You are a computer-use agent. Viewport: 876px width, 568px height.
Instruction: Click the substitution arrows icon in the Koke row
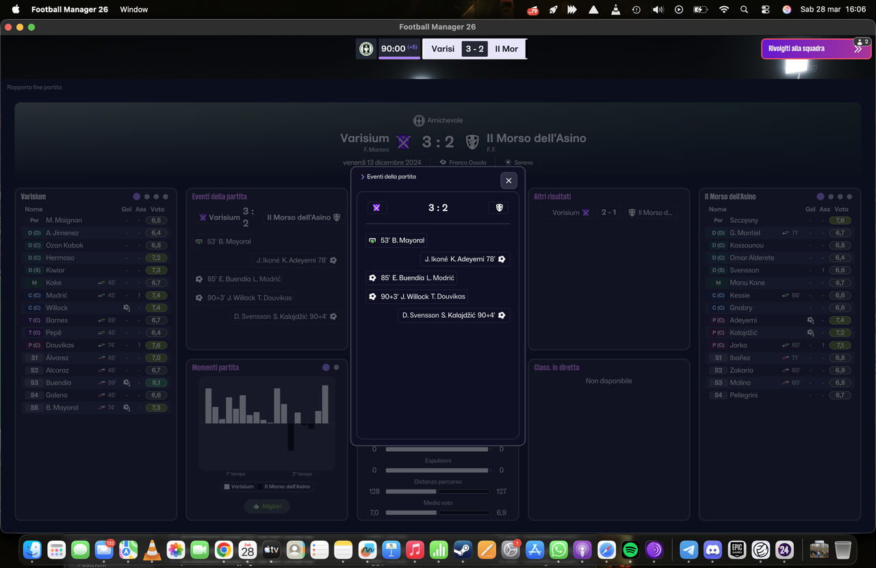pyautogui.click(x=101, y=283)
